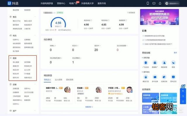This screenshot has width=187, height=116.
Task: Open the message chat icon in top bar
Action: pyautogui.click(x=154, y=3)
